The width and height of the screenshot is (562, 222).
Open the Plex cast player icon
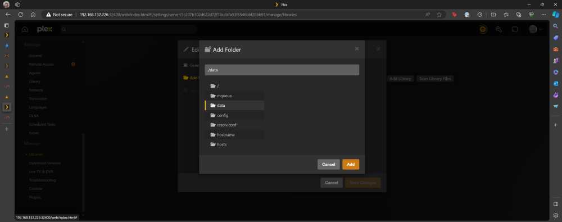[515, 29]
